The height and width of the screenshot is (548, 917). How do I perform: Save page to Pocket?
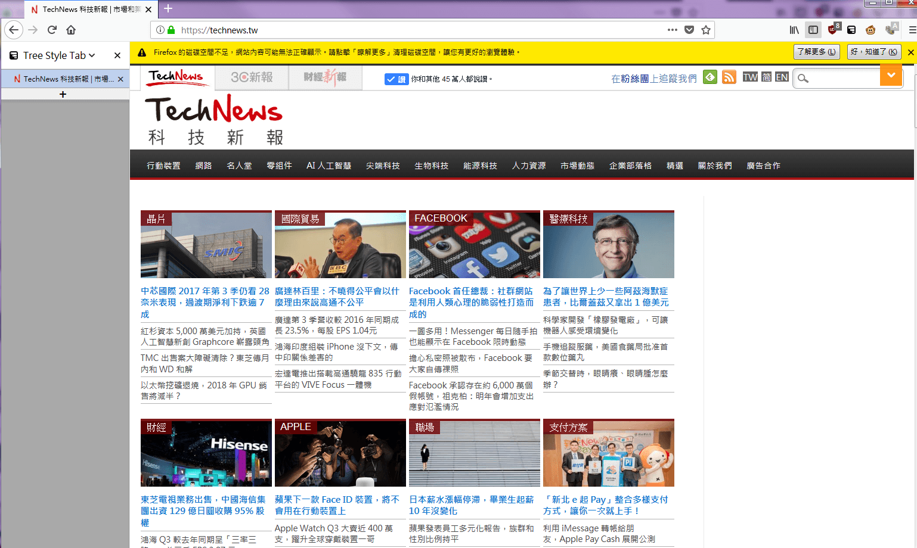[689, 30]
